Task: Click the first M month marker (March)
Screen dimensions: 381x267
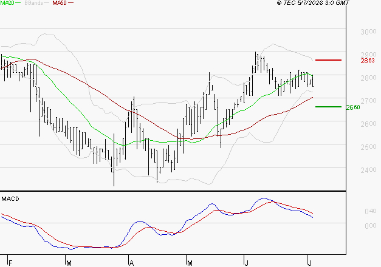Action: [x=69, y=263]
